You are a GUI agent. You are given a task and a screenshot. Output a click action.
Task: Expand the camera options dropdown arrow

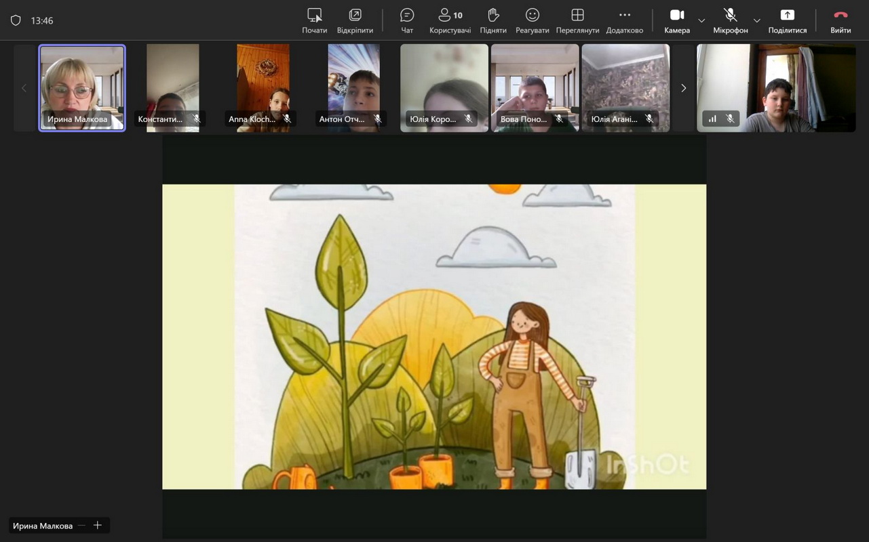point(701,20)
